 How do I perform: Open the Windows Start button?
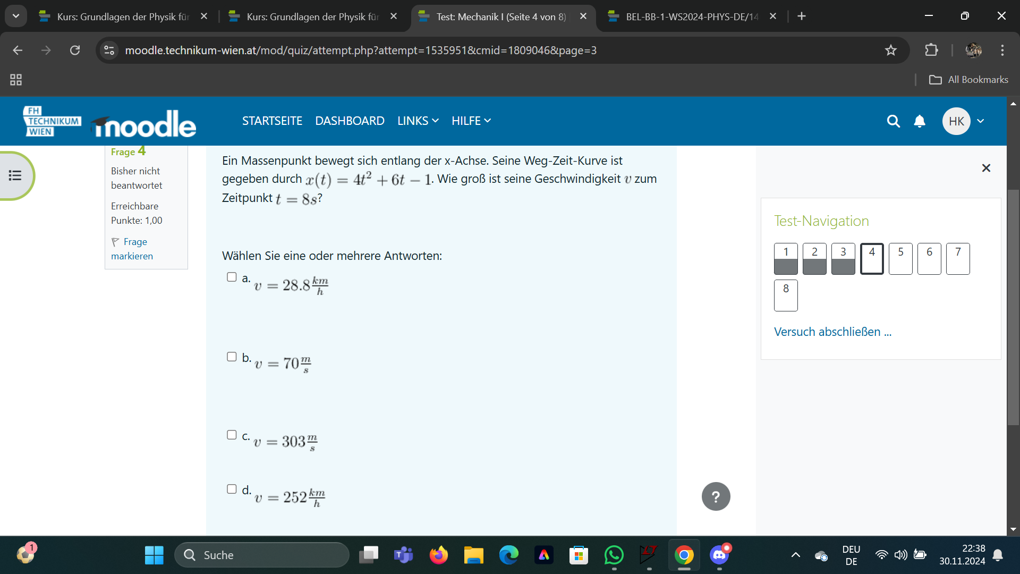tap(154, 555)
